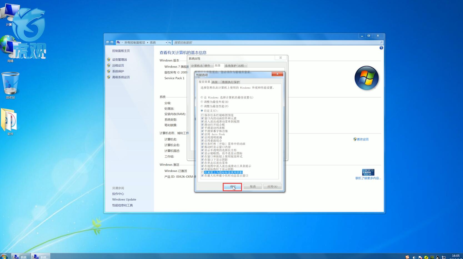The height and width of the screenshot is (259, 463).
Task: Click the shield icon beside 远程设置
Action: click(109, 65)
